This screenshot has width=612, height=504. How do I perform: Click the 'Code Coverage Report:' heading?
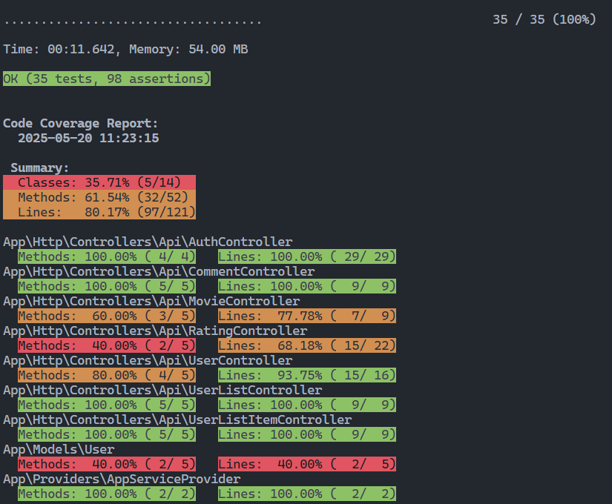click(80, 123)
